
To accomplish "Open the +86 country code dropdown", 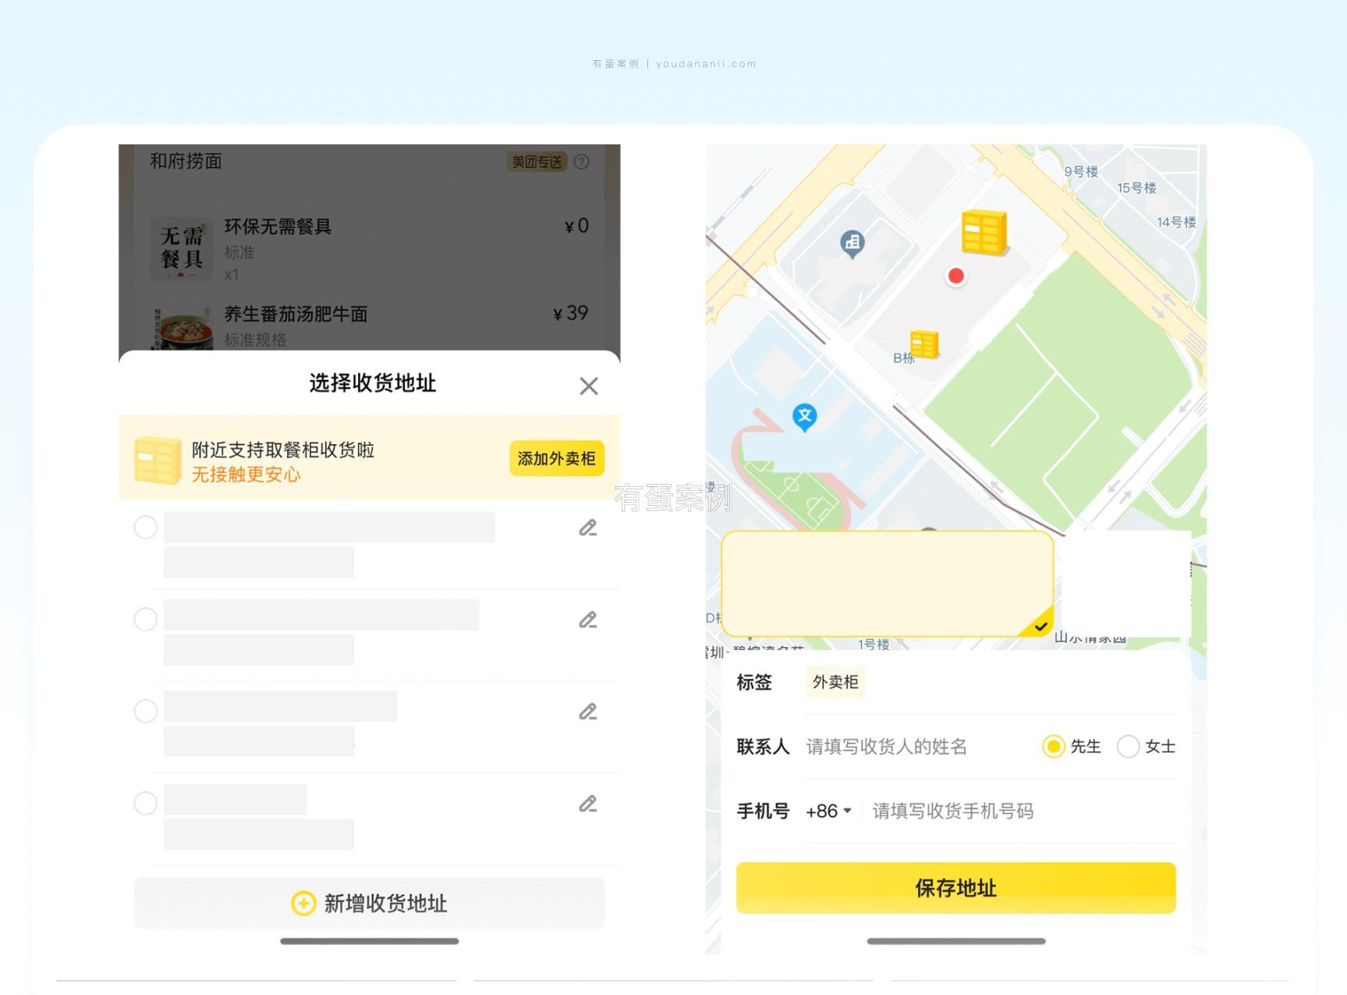I will click(x=828, y=812).
